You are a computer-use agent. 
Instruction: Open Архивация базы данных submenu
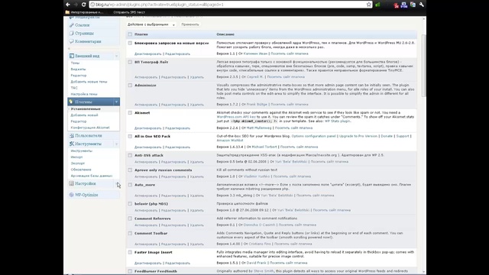pyautogui.click(x=92, y=176)
